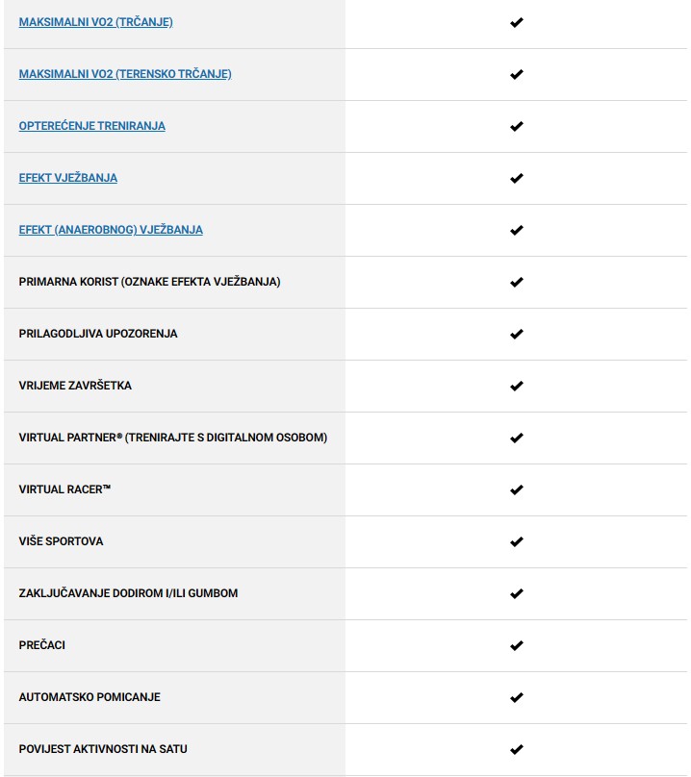Open Efekt (Anaerobnog) Vježbanja link

pyautogui.click(x=111, y=230)
